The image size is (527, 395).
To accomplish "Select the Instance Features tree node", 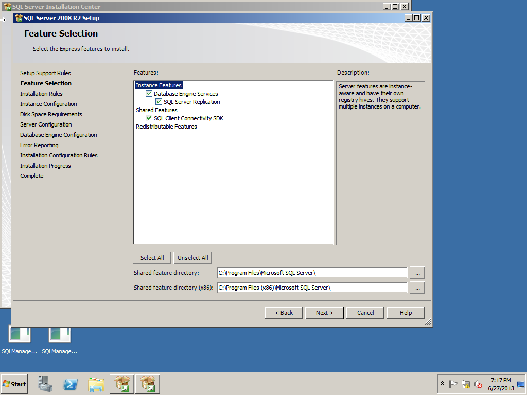I will (x=159, y=85).
